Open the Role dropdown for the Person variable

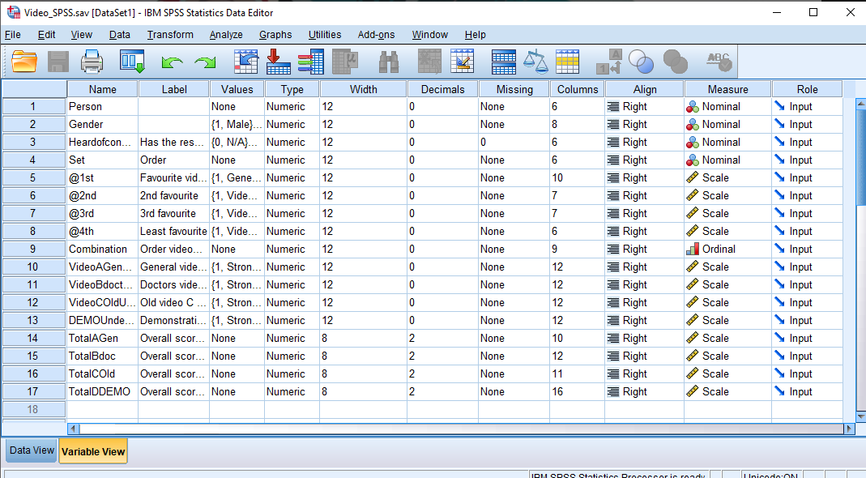pos(807,106)
